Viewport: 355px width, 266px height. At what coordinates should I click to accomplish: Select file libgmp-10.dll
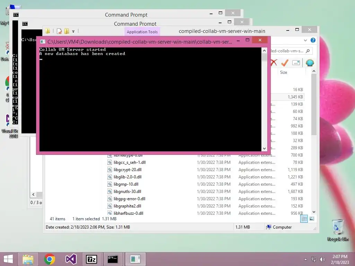coord(126,184)
